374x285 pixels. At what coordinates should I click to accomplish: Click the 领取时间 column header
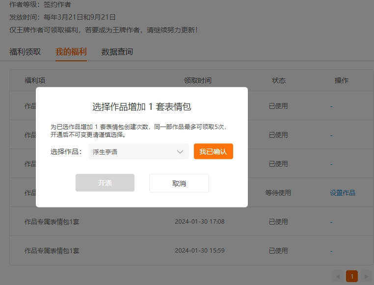(198, 80)
